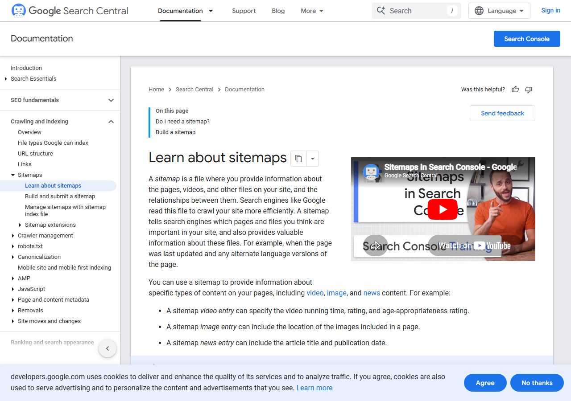Screen dimensions: 571x401
Task: Expand the Search Essentials tree arrow
Action: (6, 79)
